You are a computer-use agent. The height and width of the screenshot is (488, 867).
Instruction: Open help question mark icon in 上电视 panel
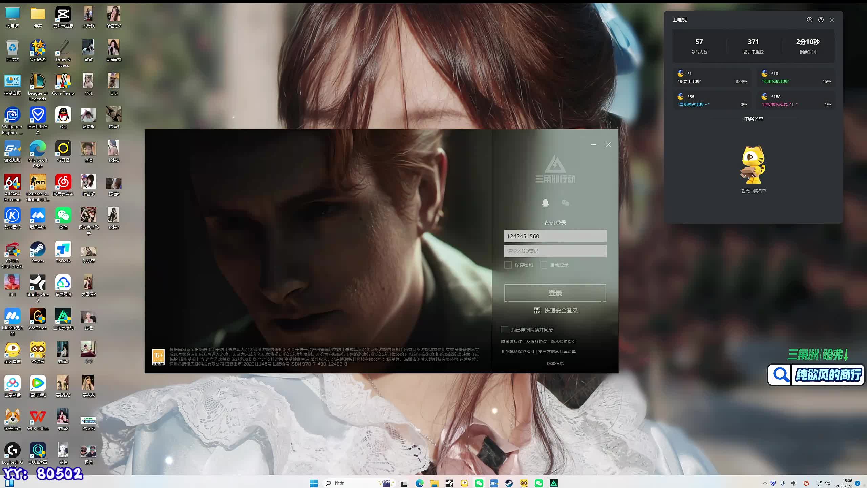[x=821, y=20]
